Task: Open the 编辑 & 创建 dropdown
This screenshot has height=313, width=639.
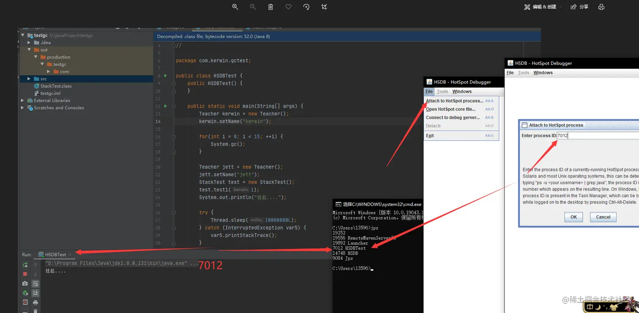Action: pyautogui.click(x=543, y=7)
